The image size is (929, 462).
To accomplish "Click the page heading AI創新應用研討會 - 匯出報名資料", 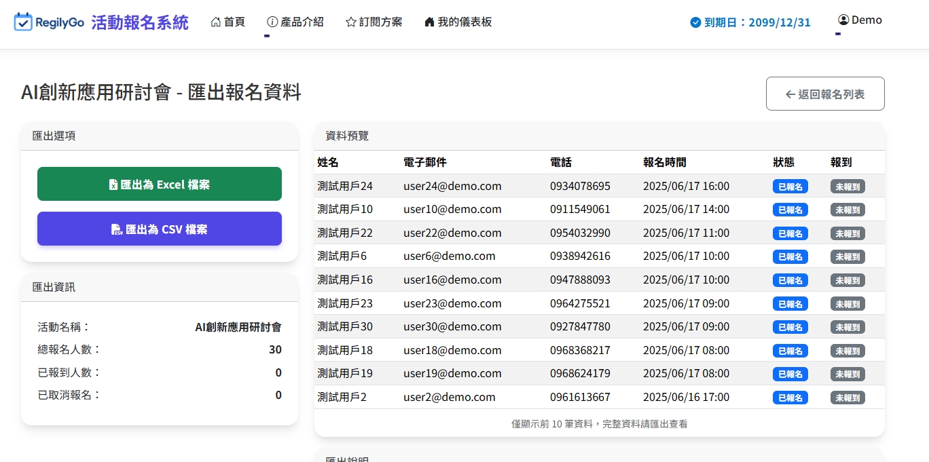I will [x=161, y=92].
